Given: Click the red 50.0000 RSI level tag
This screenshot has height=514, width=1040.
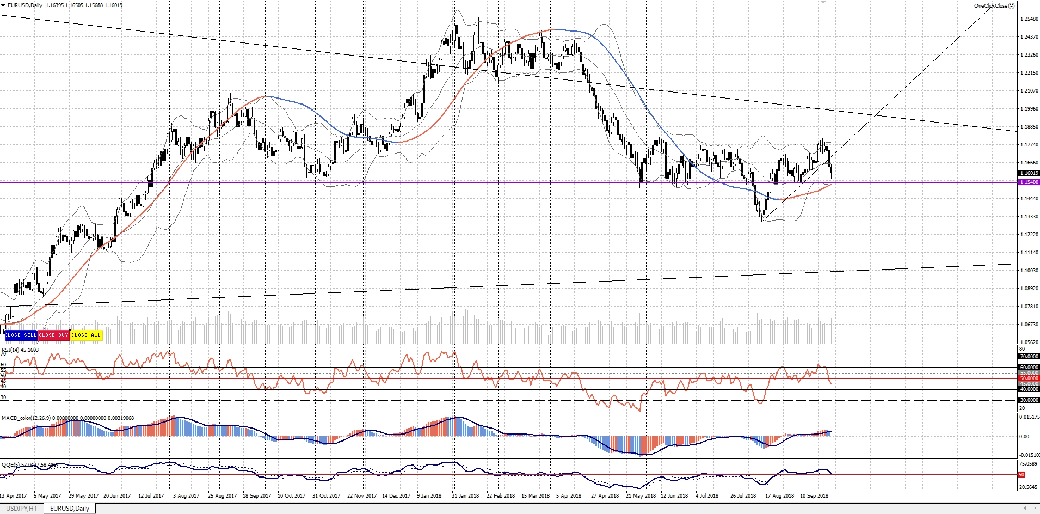Looking at the screenshot, I should click(1028, 378).
